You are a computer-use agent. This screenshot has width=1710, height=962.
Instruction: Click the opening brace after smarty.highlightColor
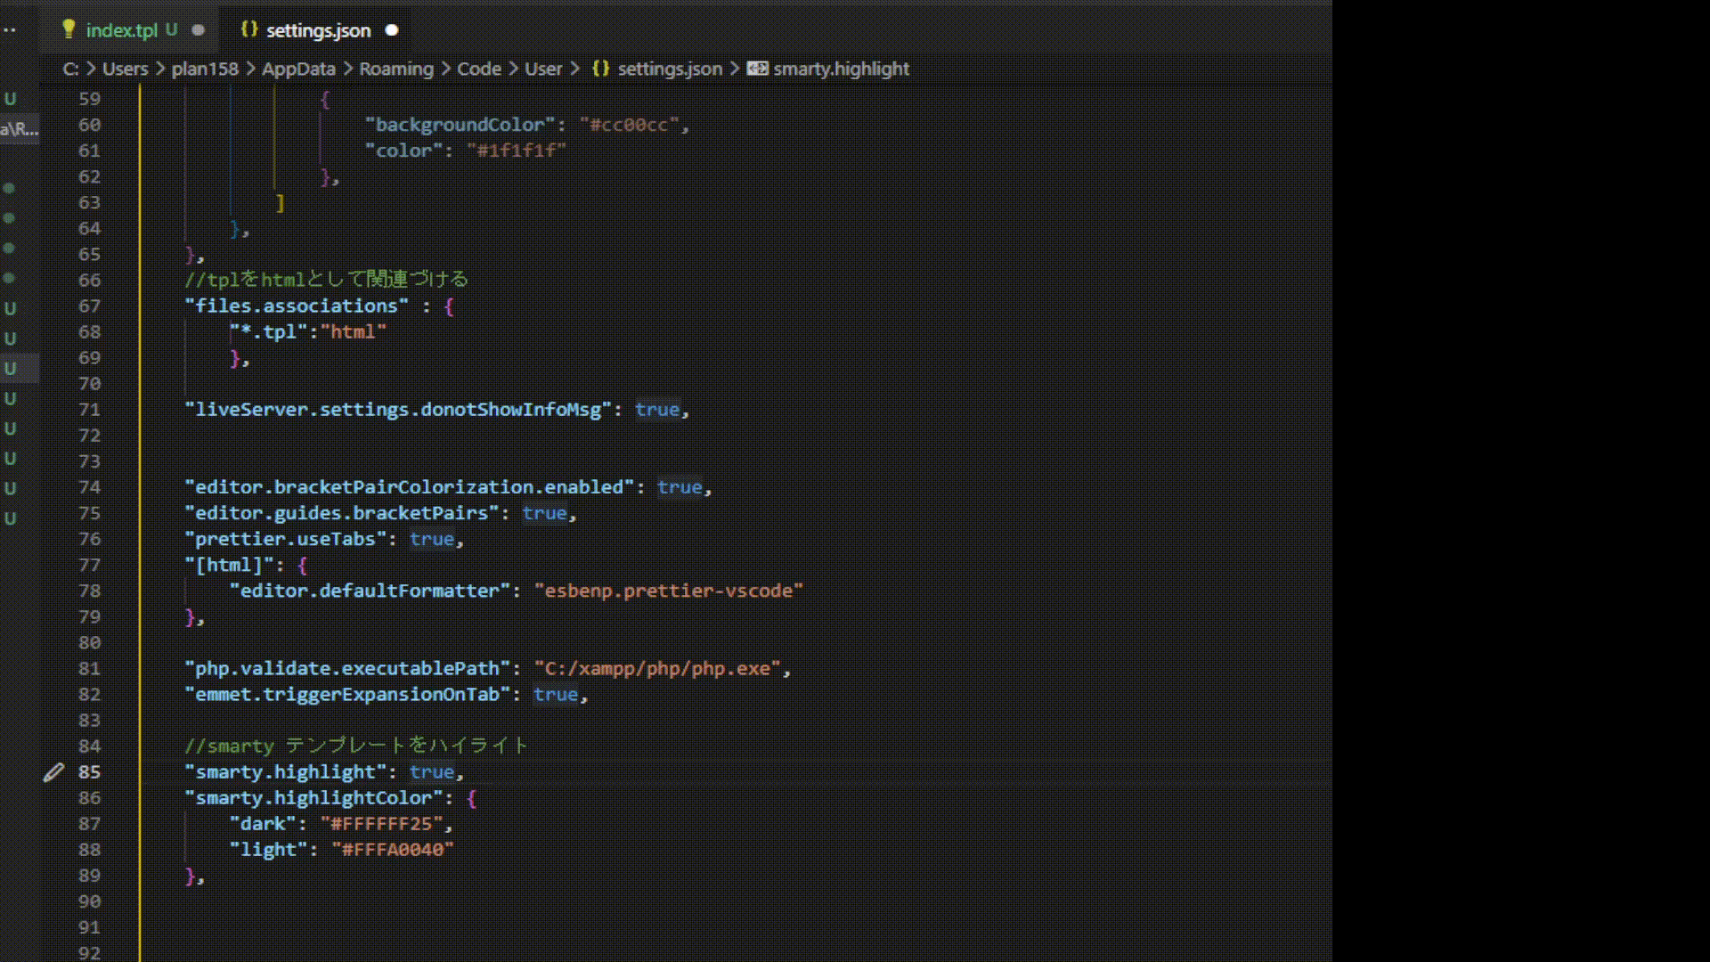coord(472,797)
